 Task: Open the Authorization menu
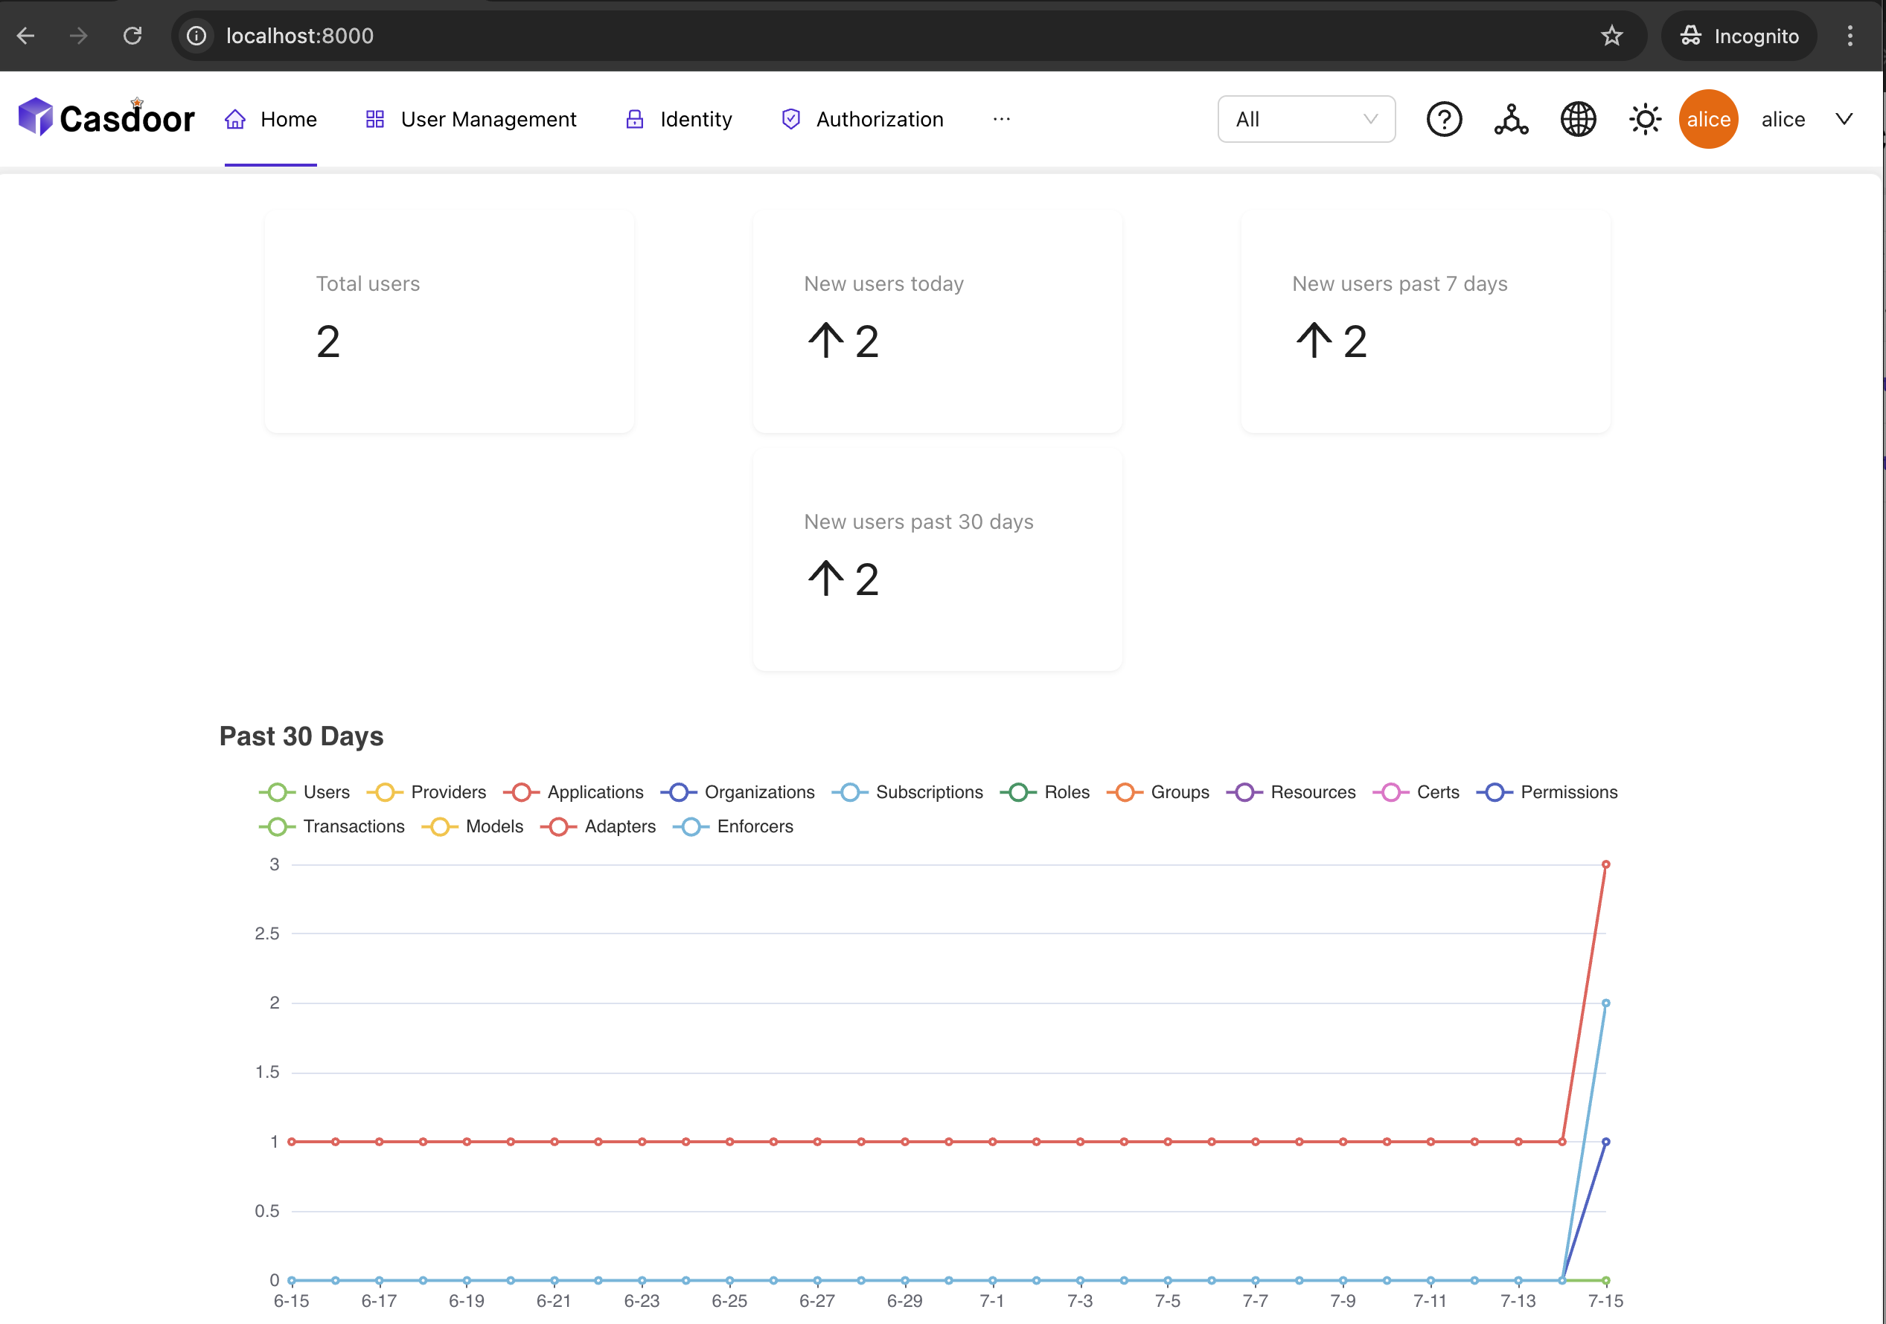click(x=862, y=119)
